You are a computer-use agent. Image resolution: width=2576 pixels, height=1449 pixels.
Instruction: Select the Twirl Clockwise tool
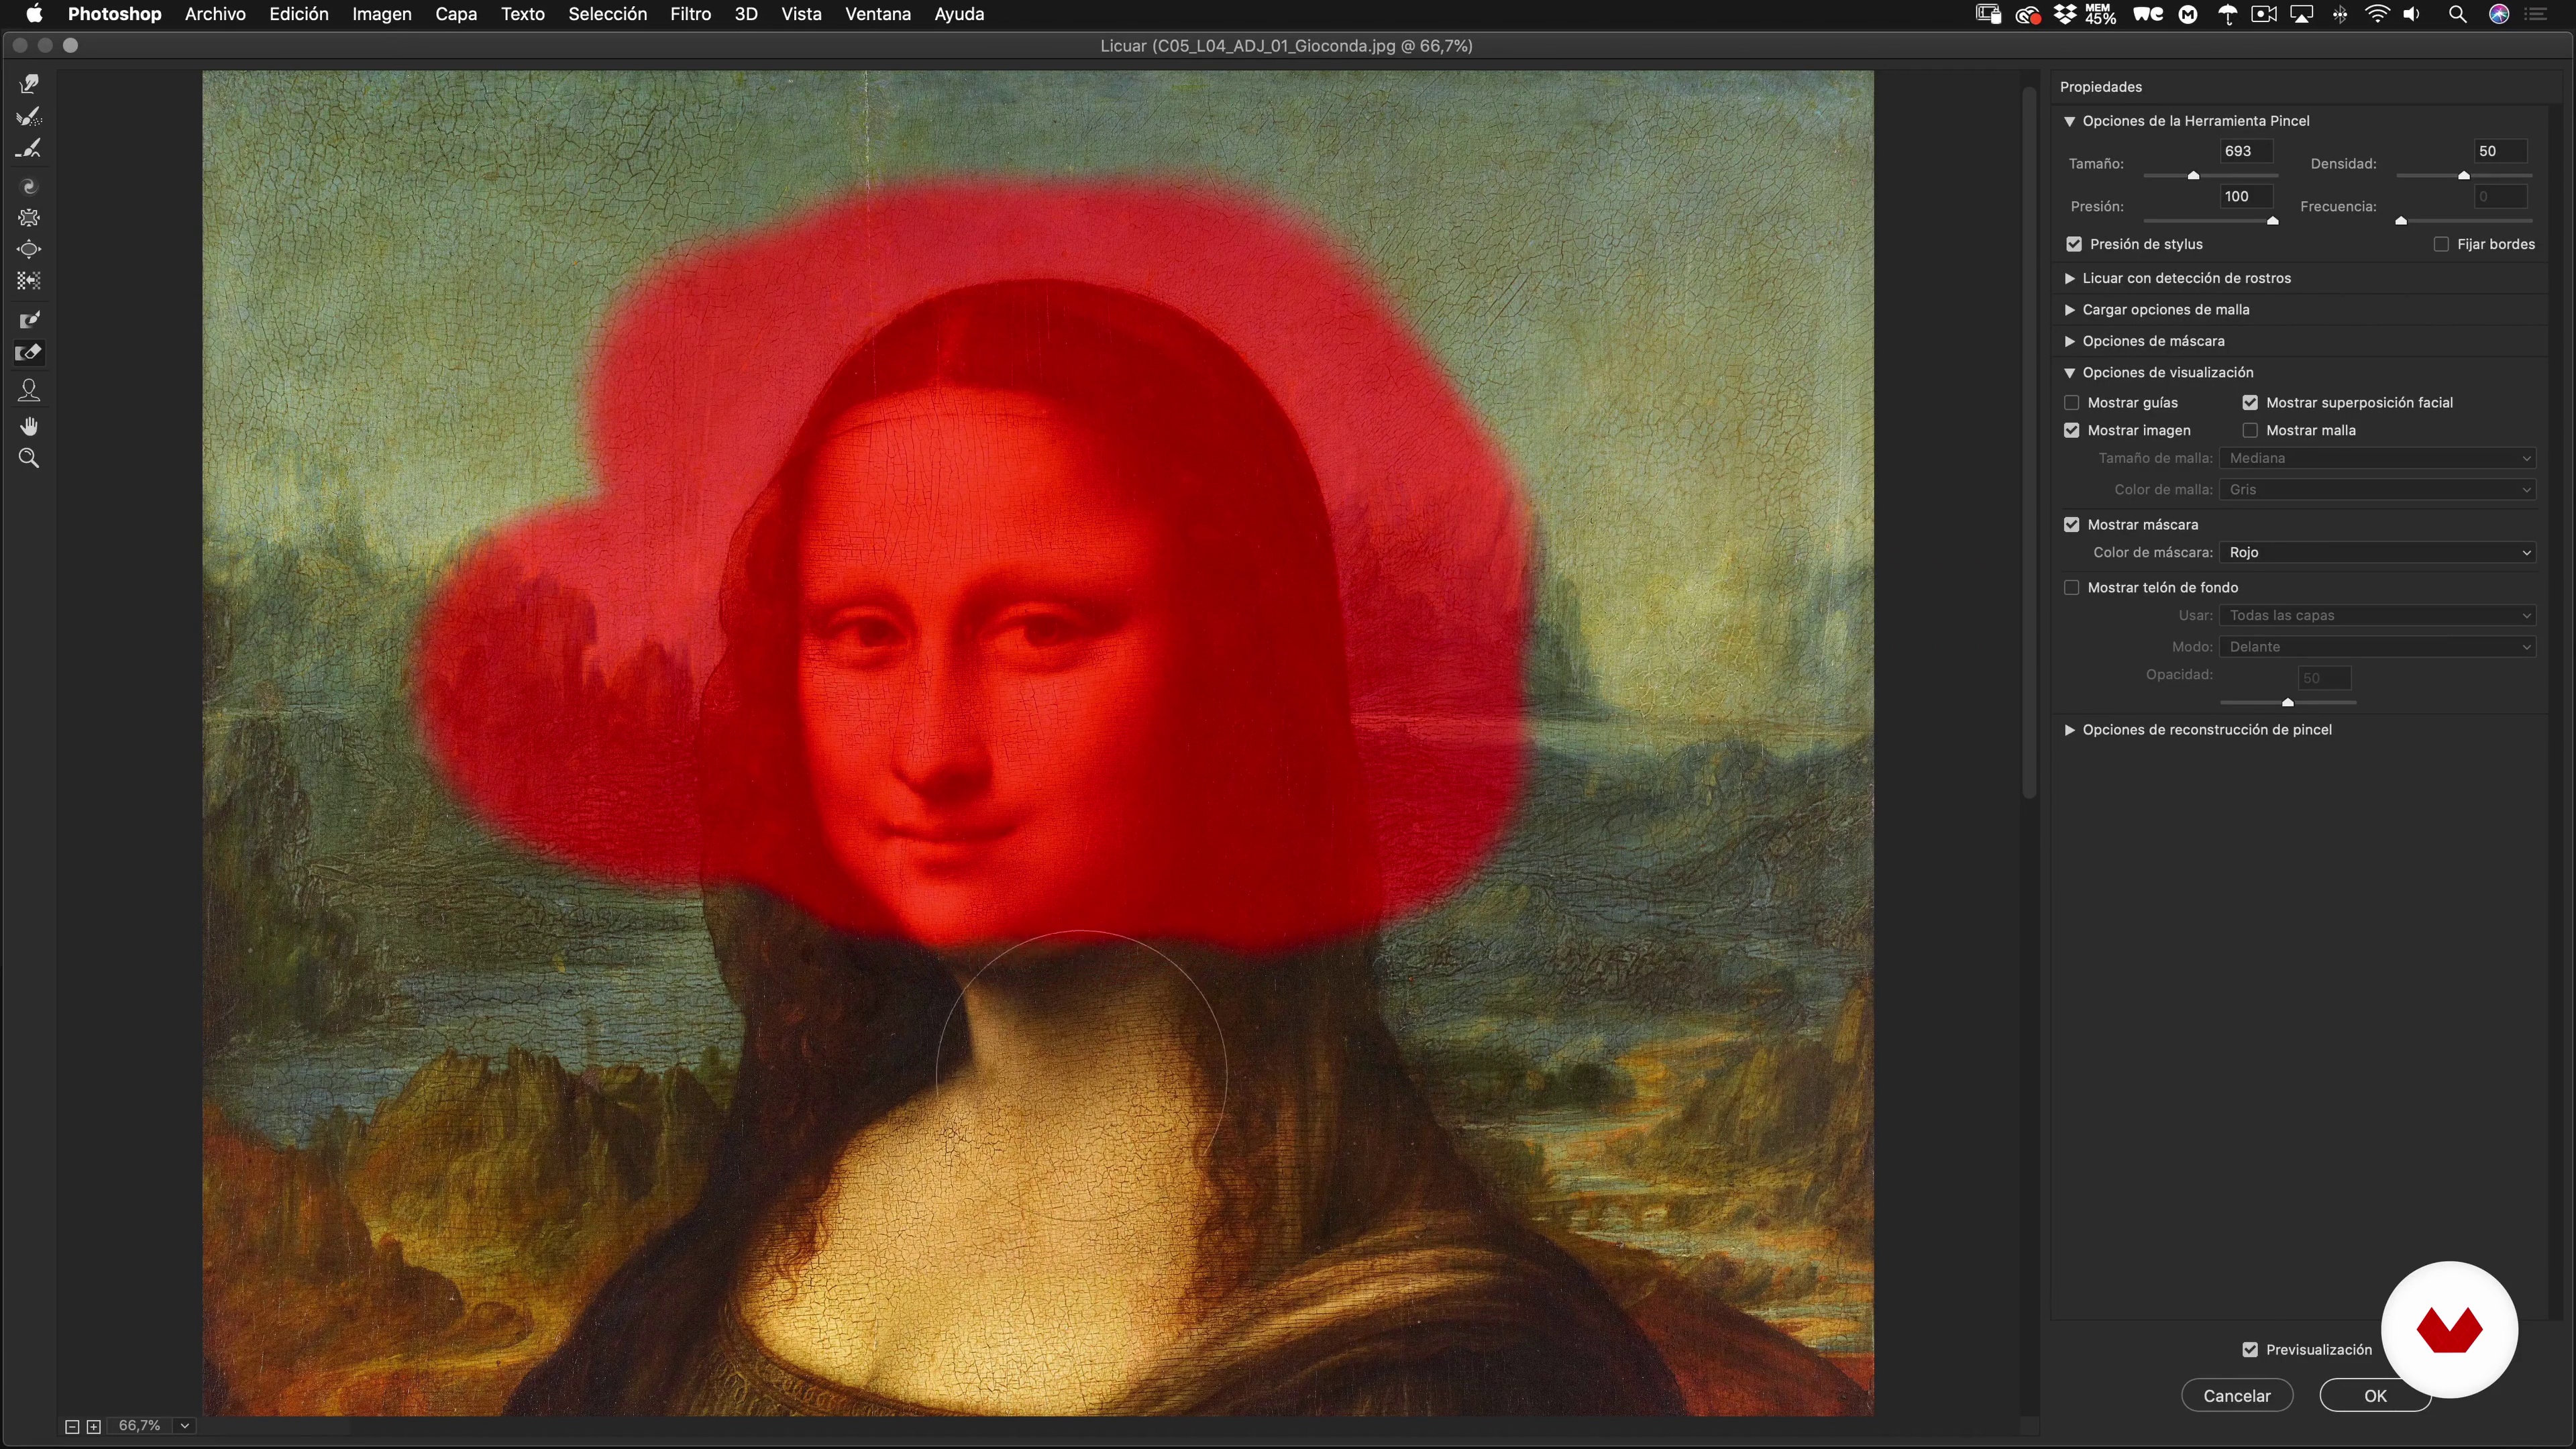click(x=29, y=186)
